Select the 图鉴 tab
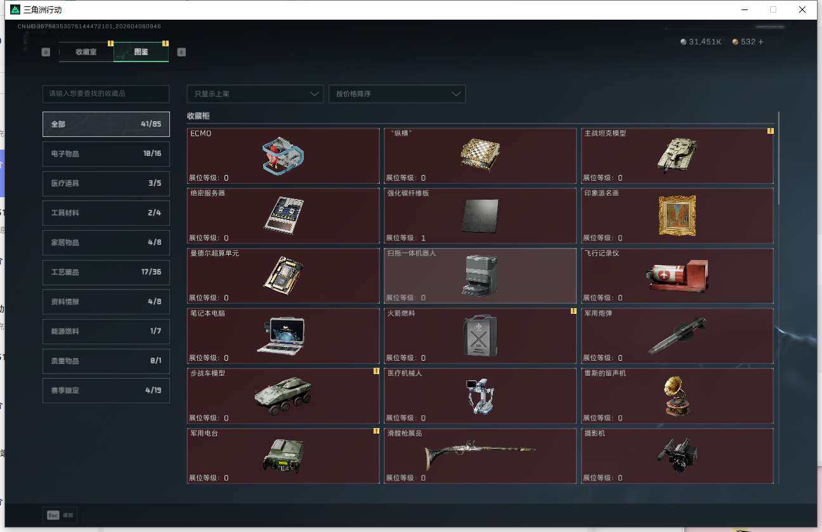Viewport: 822px width, 532px height. [141, 52]
